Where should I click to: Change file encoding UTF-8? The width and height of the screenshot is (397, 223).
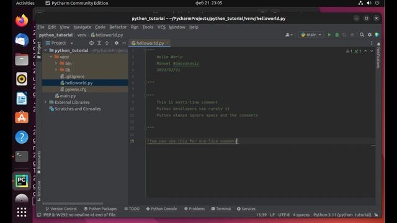pyautogui.click(x=284, y=215)
